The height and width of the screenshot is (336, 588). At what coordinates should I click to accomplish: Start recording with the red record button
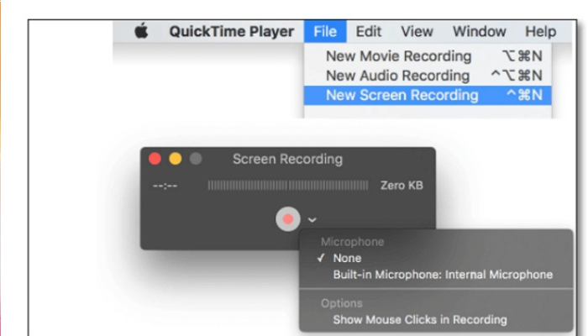288,219
